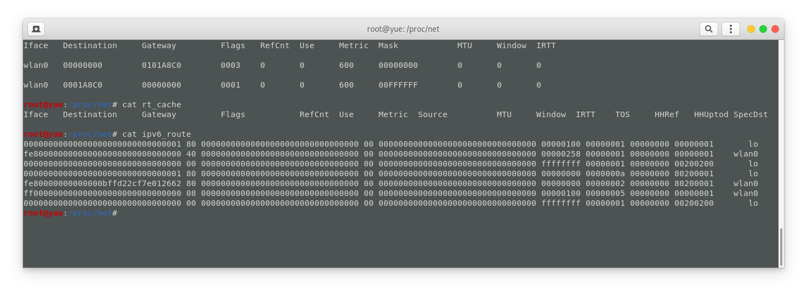Click prefix length 08 on ff00 line
807x295 pixels.
point(191,193)
